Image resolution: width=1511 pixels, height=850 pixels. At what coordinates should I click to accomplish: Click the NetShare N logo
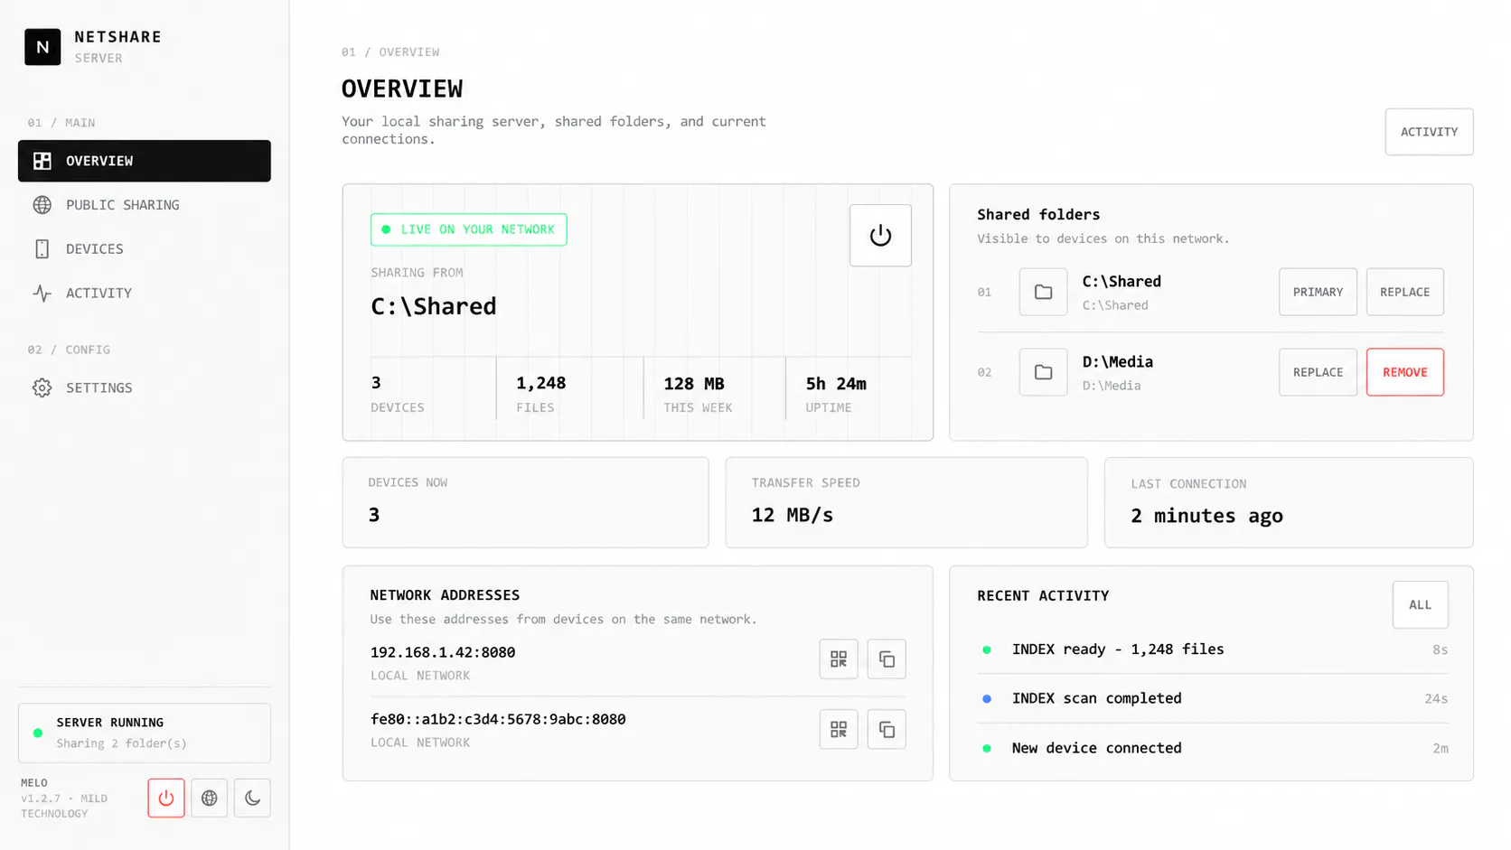42,47
